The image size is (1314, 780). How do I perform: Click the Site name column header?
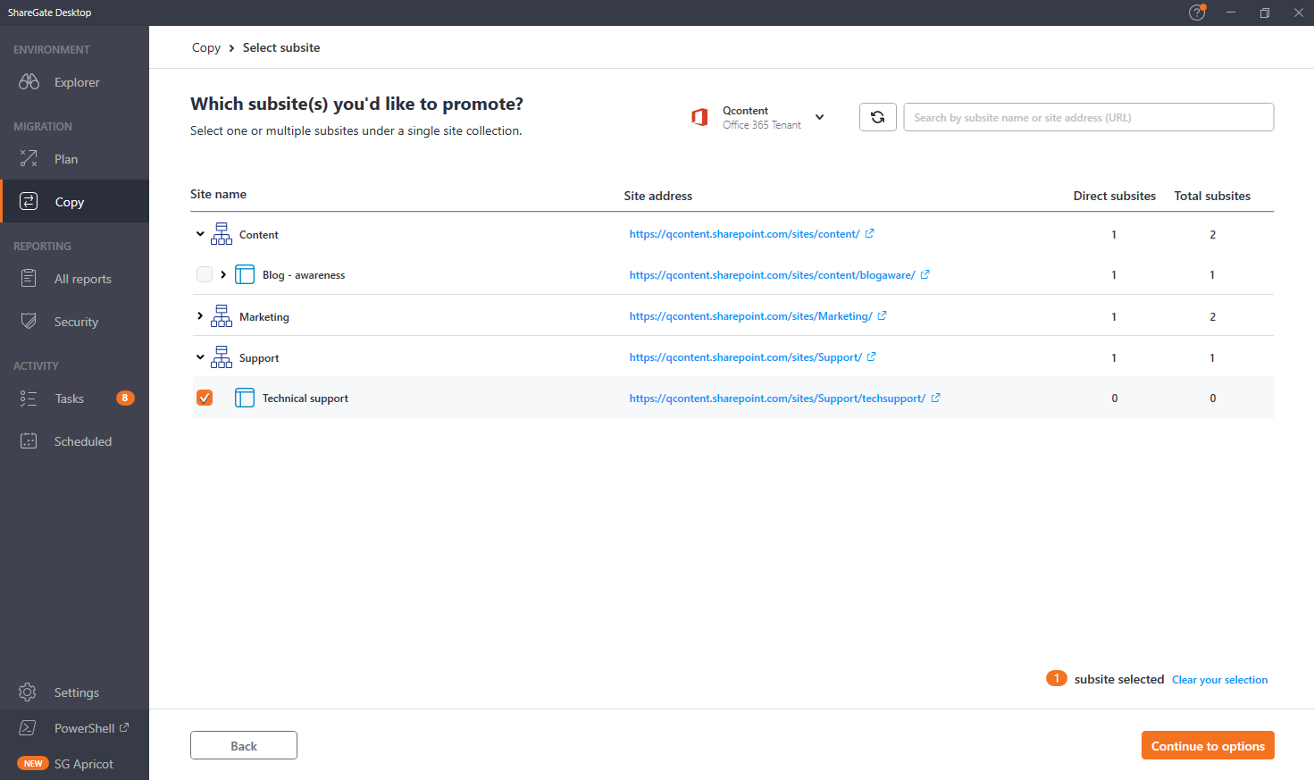pyautogui.click(x=218, y=194)
